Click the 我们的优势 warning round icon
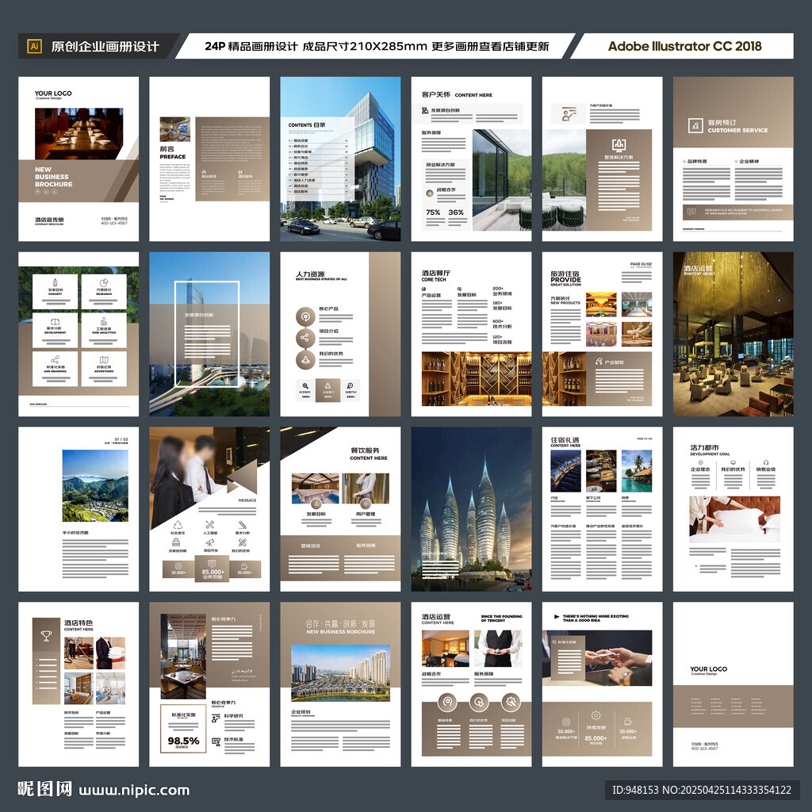812x812 pixels. 305,360
